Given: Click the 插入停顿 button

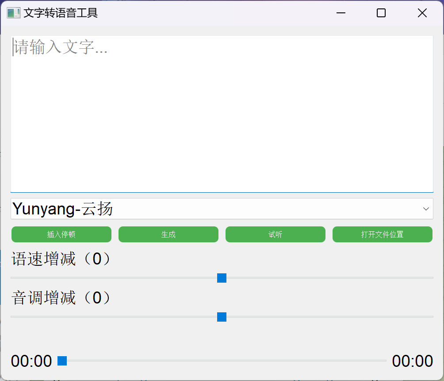Looking at the screenshot, I should (x=61, y=234).
